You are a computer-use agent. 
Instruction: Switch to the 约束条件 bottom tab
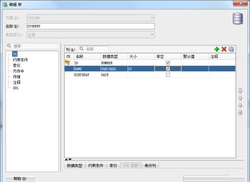tap(95, 166)
